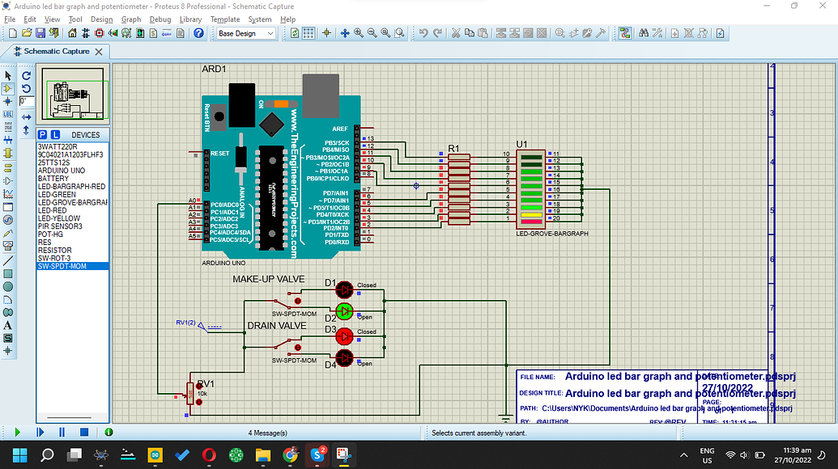Choose the generator mode sine wave tool
838x469 pixels.
[x=8, y=220]
